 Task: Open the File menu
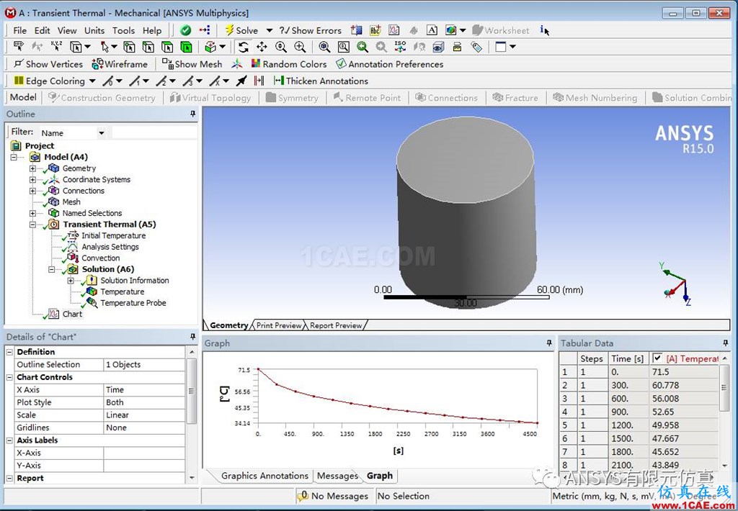[19, 30]
